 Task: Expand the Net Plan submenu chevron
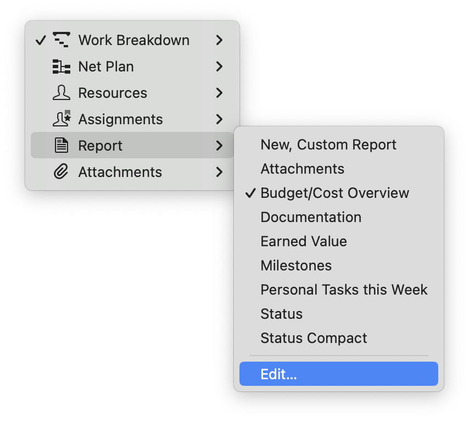tap(219, 66)
